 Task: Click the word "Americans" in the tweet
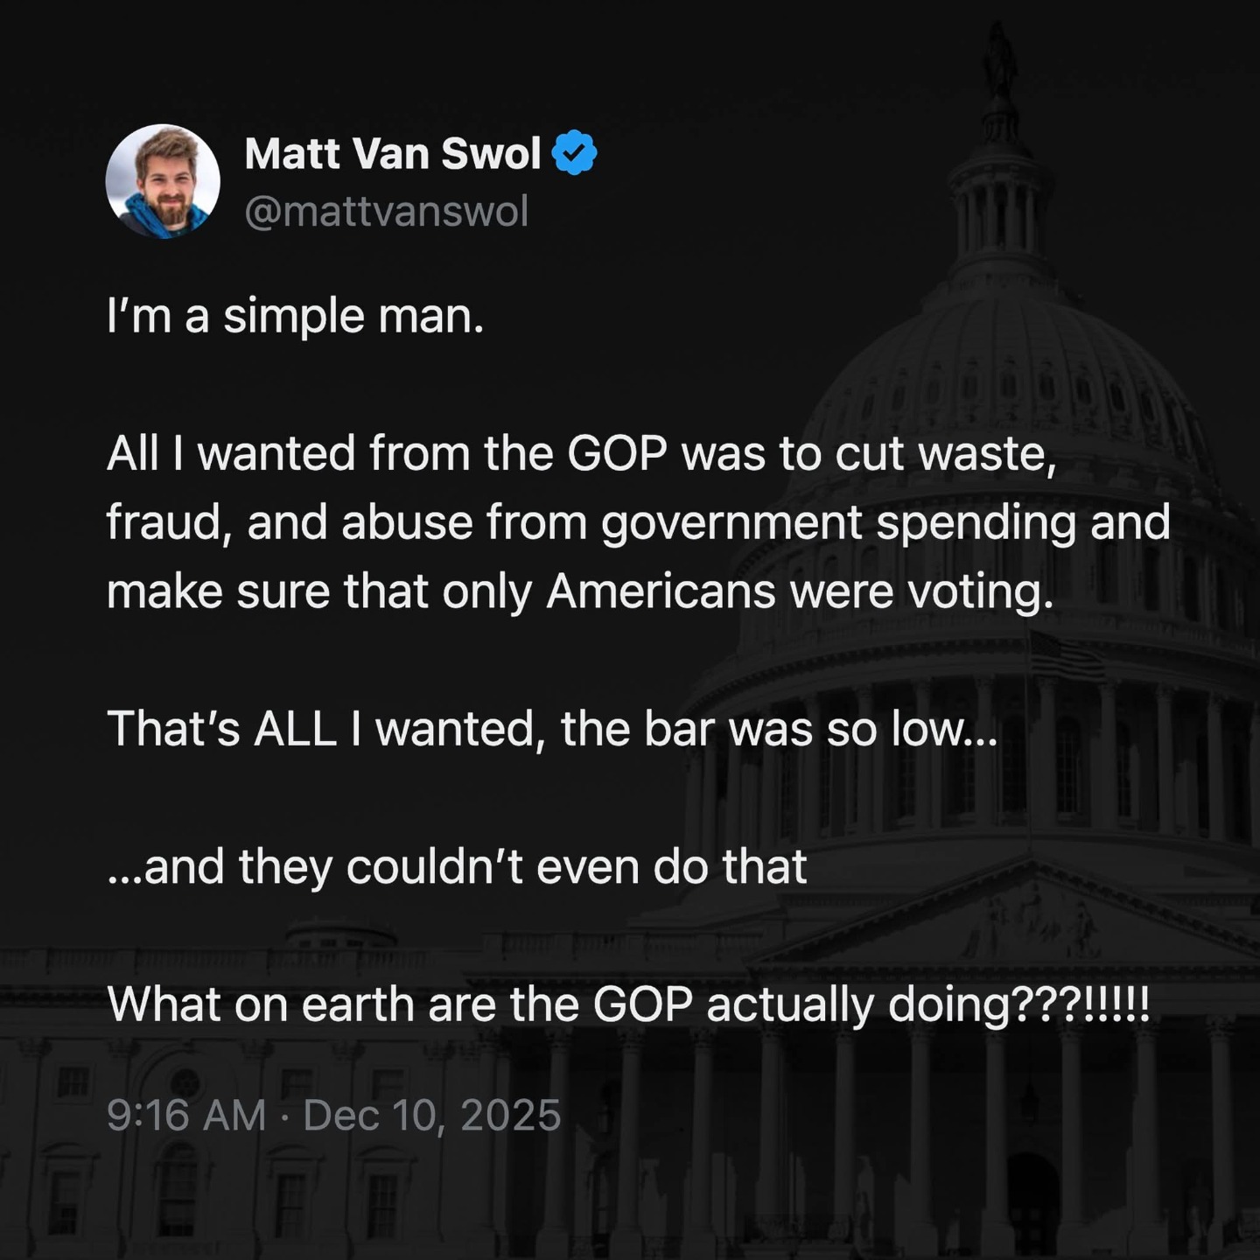661,591
